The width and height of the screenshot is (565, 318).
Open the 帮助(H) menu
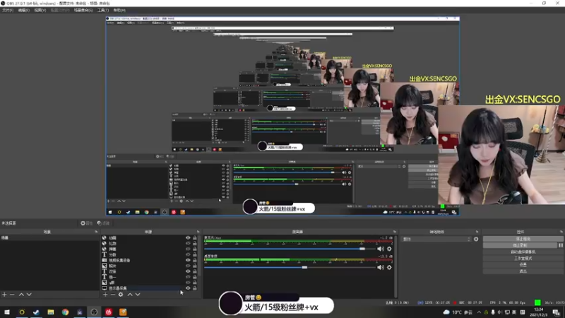coord(119,10)
